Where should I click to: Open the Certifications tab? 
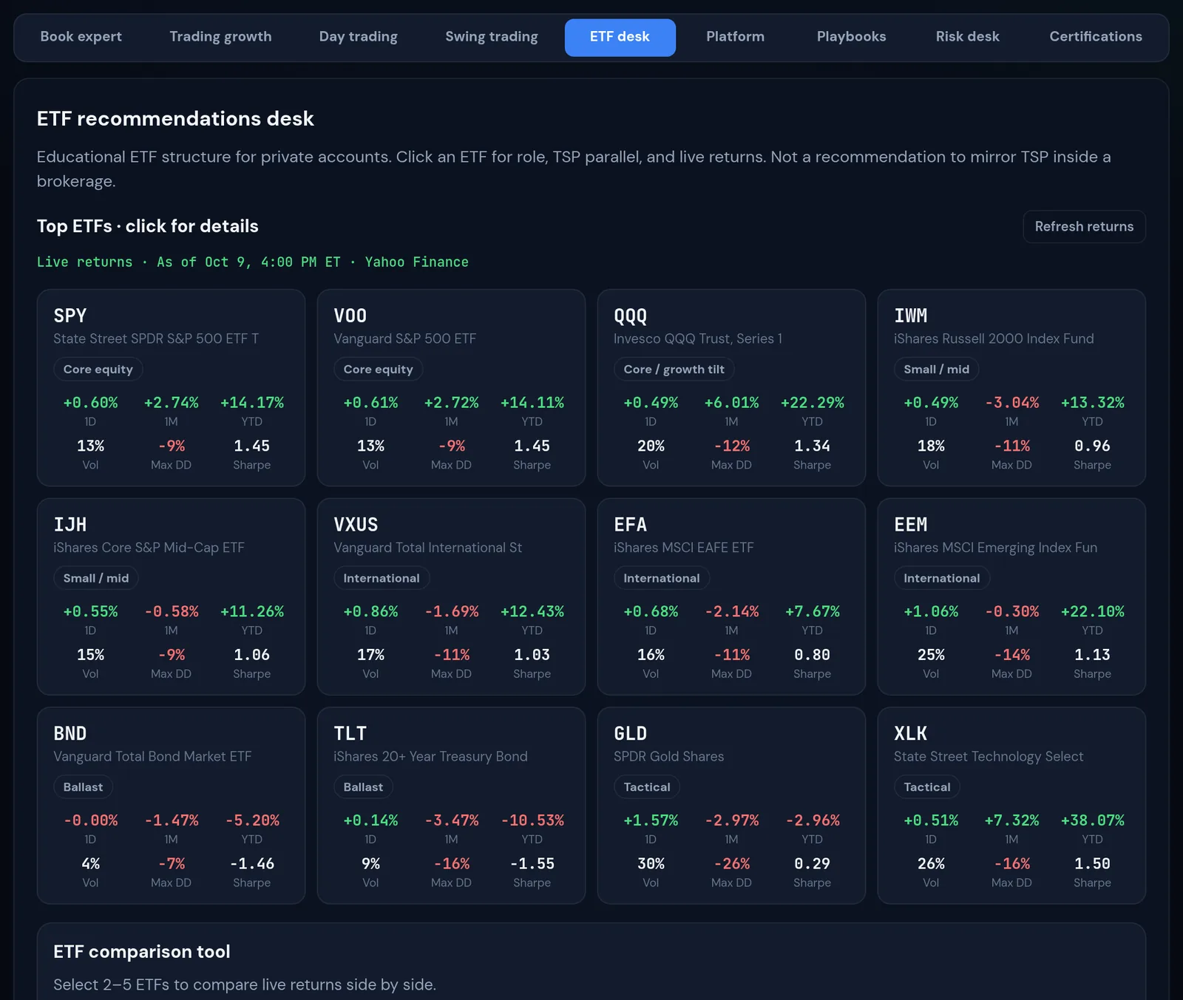[x=1096, y=37]
